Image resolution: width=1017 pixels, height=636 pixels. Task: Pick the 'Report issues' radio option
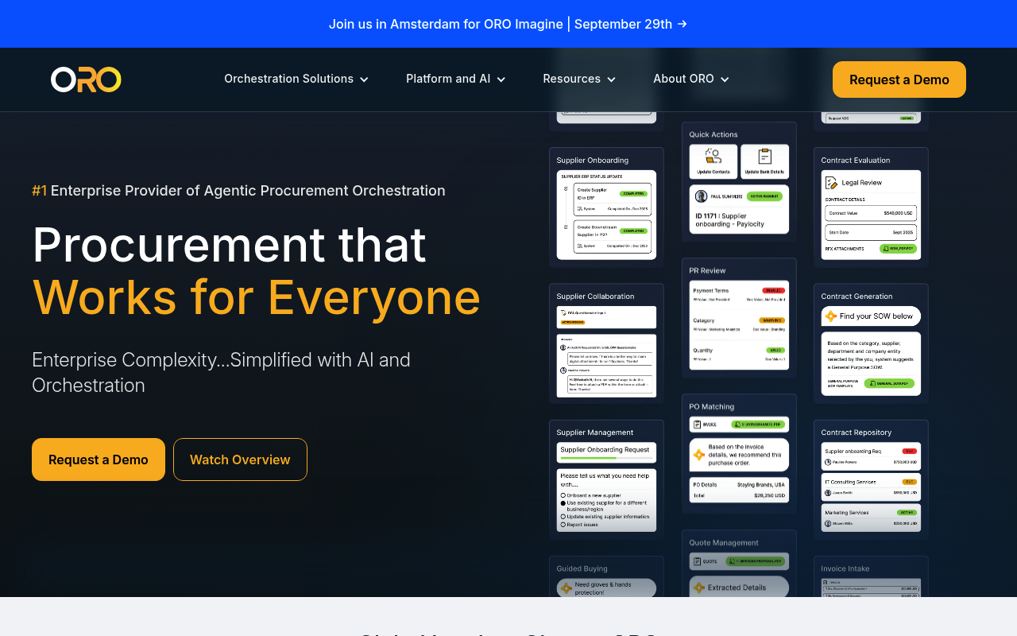coord(563,525)
